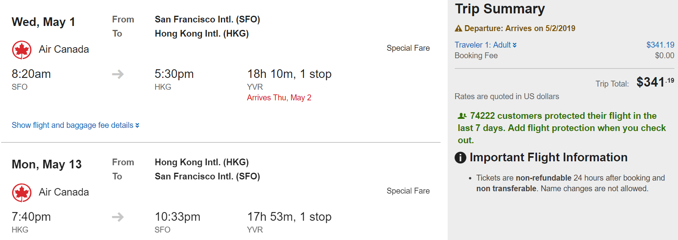Click the arrow icon after the 7:40pm departure
This screenshot has height=240, width=678.
point(118,217)
